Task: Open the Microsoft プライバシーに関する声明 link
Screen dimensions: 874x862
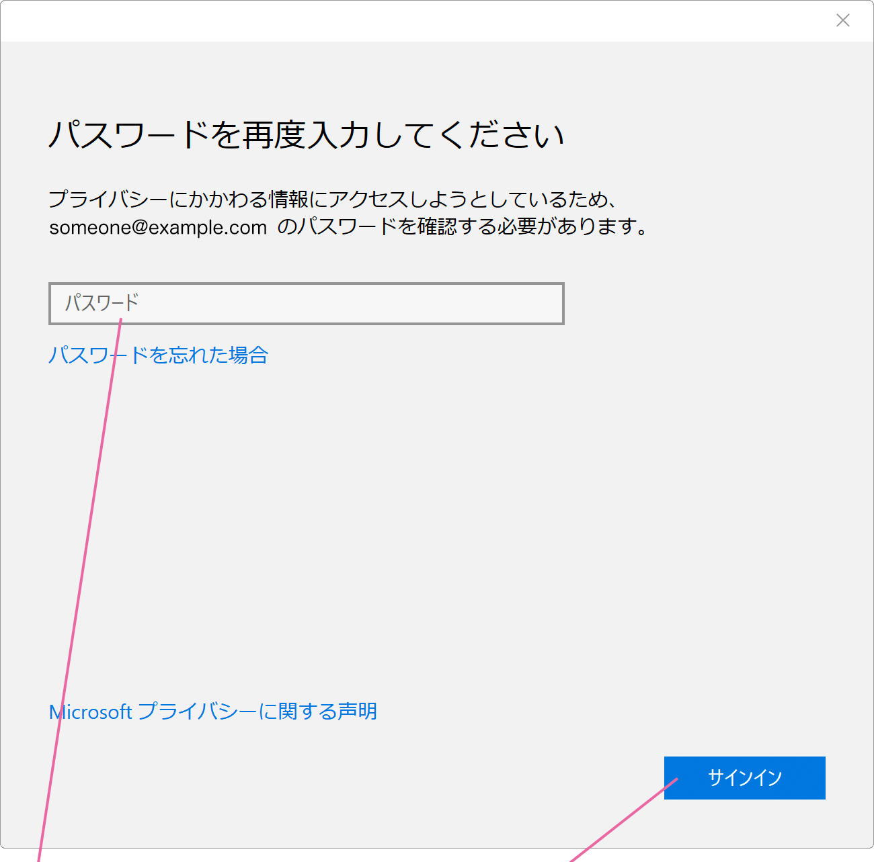Action: coord(213,712)
